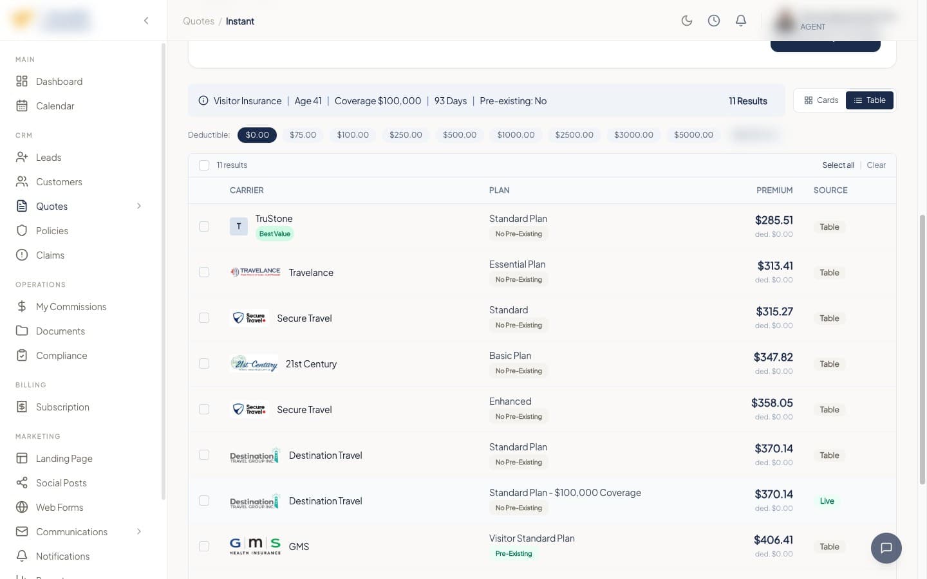Click the Clear link

point(876,165)
